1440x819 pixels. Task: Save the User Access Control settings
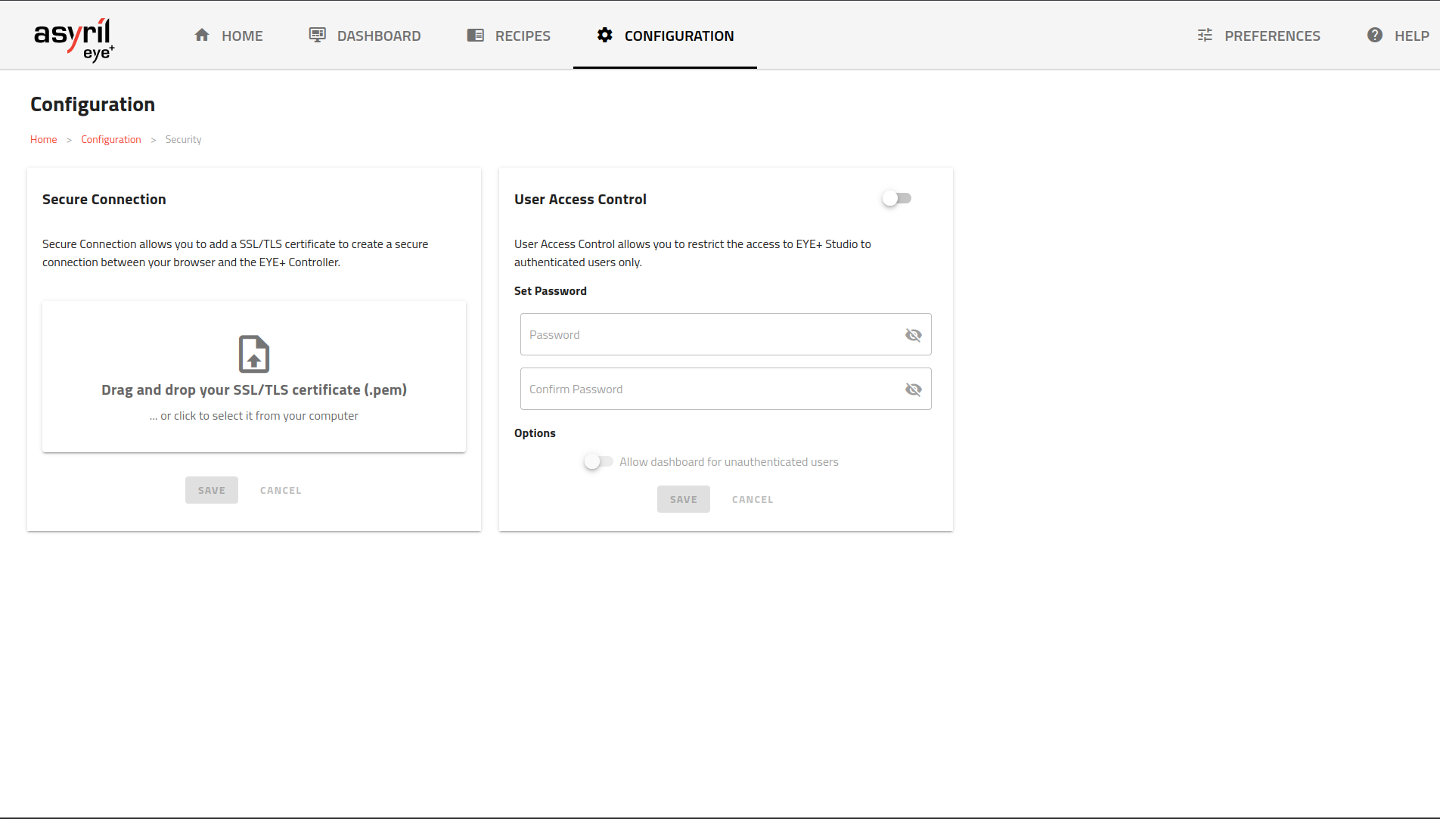(683, 499)
